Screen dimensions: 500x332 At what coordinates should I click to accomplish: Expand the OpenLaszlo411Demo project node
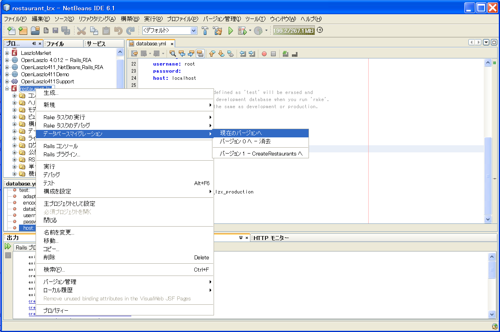pos(7,74)
